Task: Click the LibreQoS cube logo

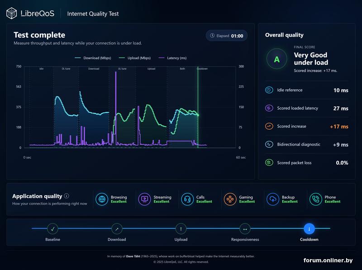Action: click(12, 13)
